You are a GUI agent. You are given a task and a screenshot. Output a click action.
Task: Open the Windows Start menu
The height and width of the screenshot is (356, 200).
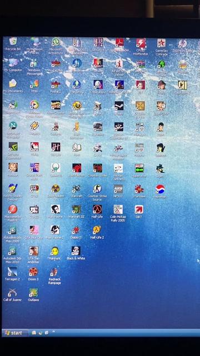point(15,333)
